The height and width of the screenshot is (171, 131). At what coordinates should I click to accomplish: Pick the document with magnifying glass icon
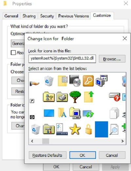(x=114, y=129)
